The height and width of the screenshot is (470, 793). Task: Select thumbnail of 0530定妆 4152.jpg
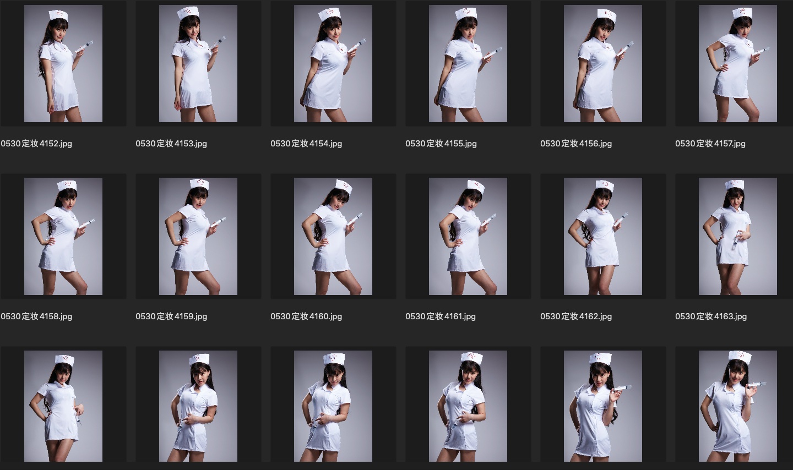coord(63,64)
